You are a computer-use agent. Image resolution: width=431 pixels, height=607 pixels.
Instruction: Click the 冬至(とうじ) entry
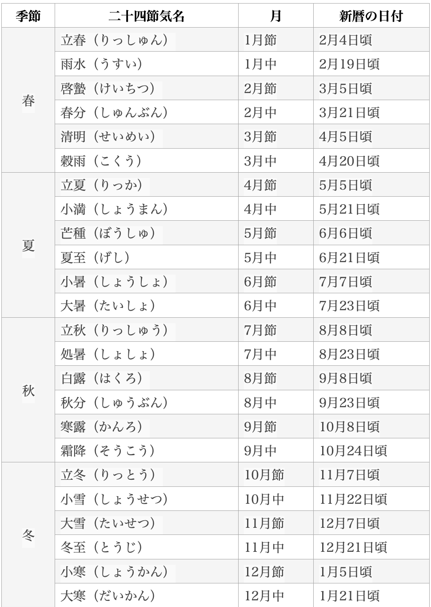pyautogui.click(x=147, y=547)
